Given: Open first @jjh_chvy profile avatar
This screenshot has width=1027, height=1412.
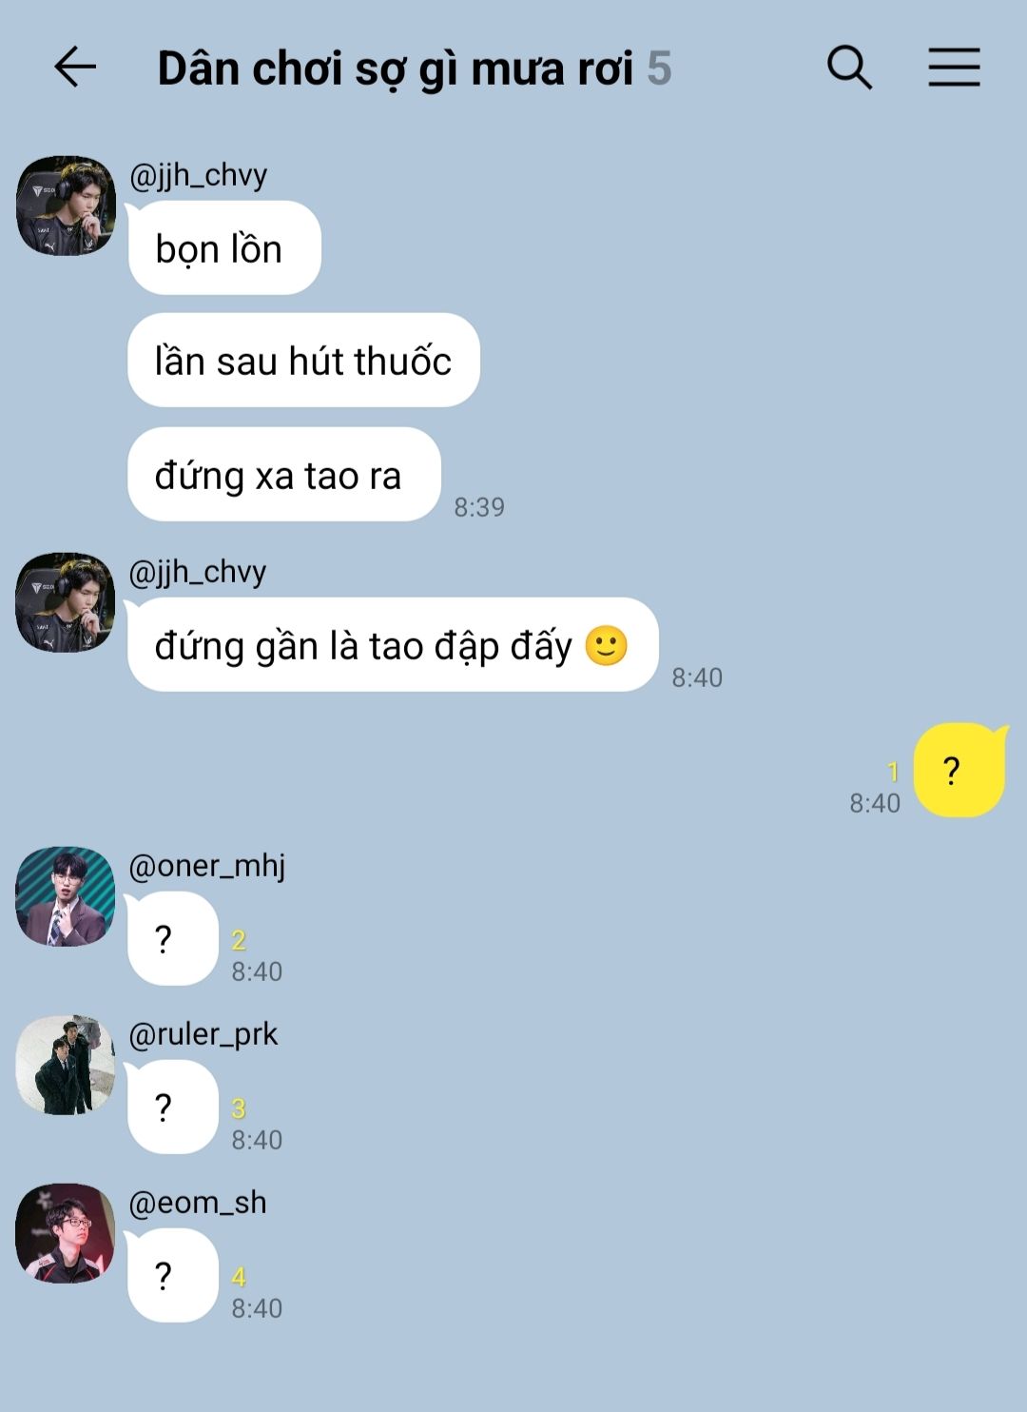Looking at the screenshot, I should click(66, 206).
